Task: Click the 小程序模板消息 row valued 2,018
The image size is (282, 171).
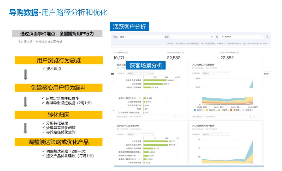Action: coord(139,102)
